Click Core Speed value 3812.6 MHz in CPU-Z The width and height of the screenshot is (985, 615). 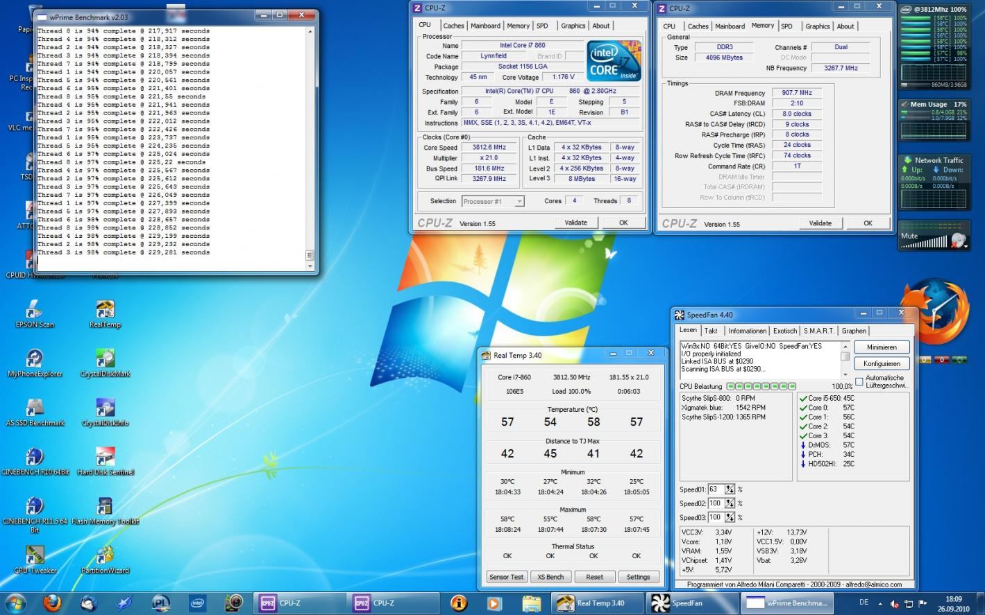coord(489,147)
